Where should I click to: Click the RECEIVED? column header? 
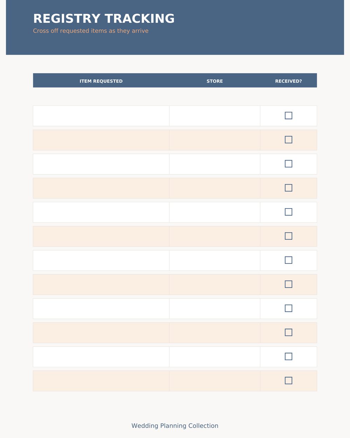(x=288, y=81)
